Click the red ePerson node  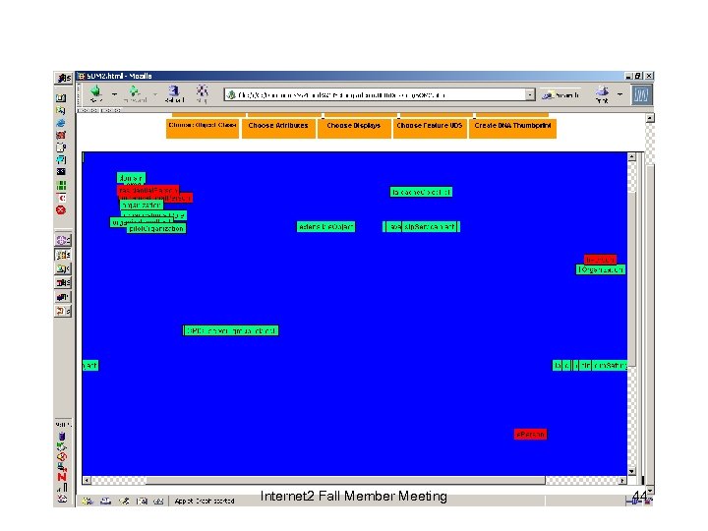coord(530,434)
